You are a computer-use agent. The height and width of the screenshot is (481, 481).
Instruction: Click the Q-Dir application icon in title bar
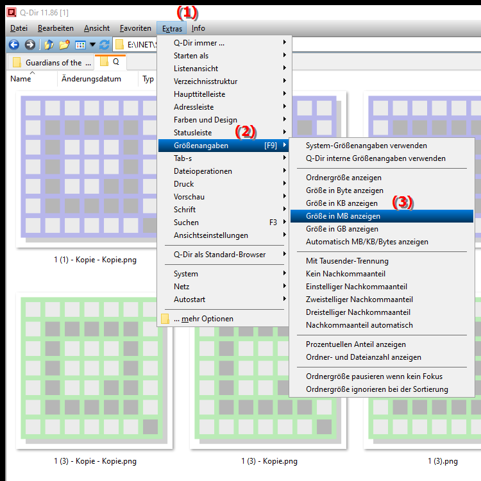click(x=12, y=13)
